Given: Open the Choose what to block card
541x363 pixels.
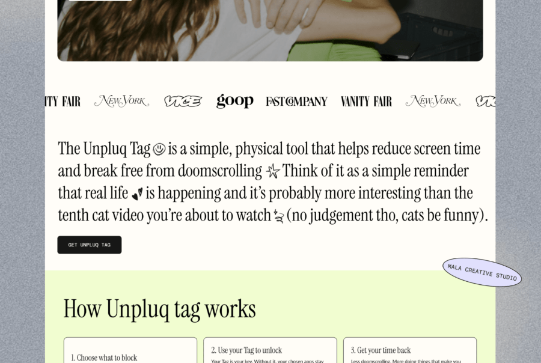Looking at the screenshot, I should click(x=130, y=352).
